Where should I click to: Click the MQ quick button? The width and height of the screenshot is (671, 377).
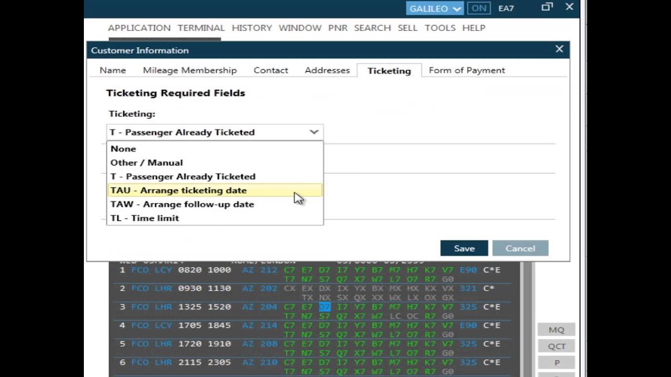click(x=556, y=330)
